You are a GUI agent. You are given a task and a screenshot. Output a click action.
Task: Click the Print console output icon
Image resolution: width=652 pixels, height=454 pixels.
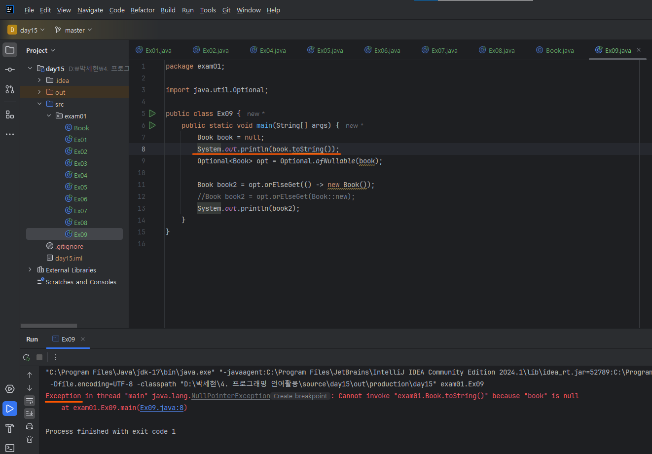point(30,426)
